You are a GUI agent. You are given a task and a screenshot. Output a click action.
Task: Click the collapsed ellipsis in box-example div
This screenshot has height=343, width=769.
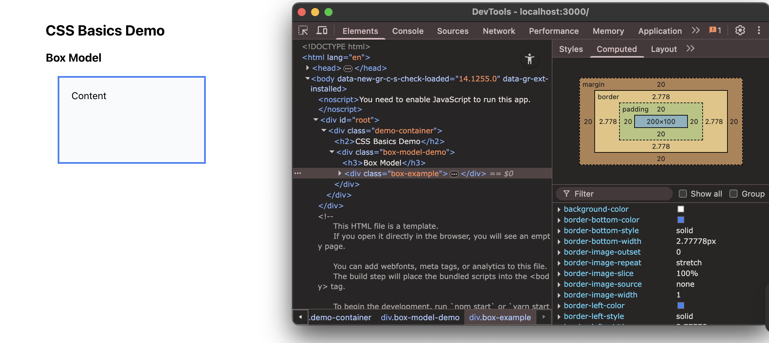pyautogui.click(x=454, y=174)
